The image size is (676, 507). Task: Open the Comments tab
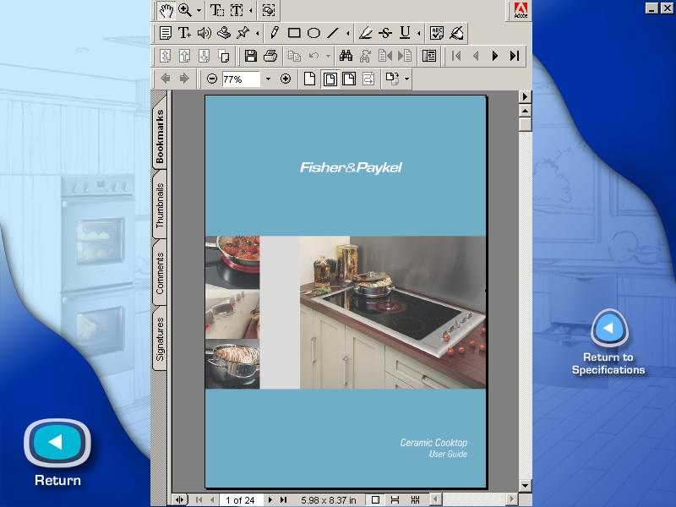160,273
